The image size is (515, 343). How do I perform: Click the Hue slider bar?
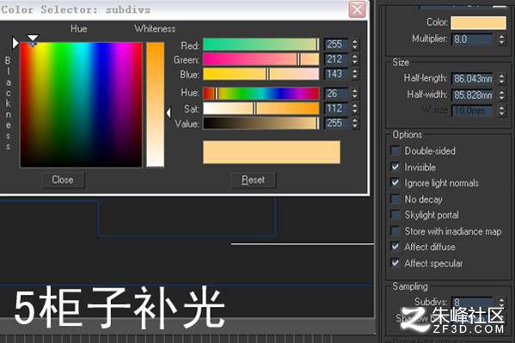point(261,94)
